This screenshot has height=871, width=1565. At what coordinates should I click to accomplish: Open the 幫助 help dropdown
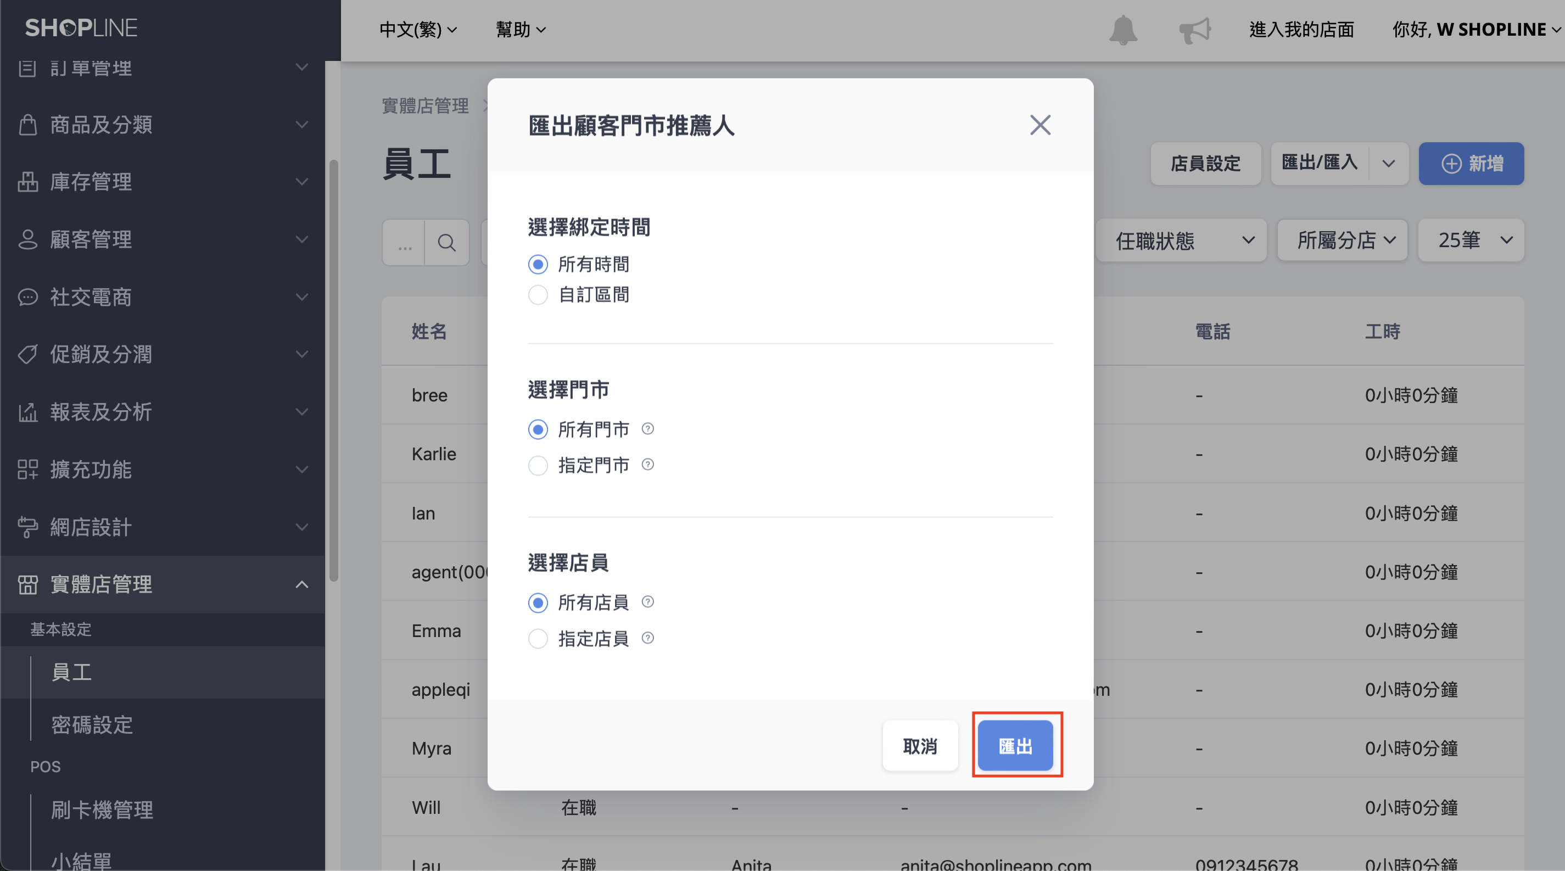click(521, 29)
